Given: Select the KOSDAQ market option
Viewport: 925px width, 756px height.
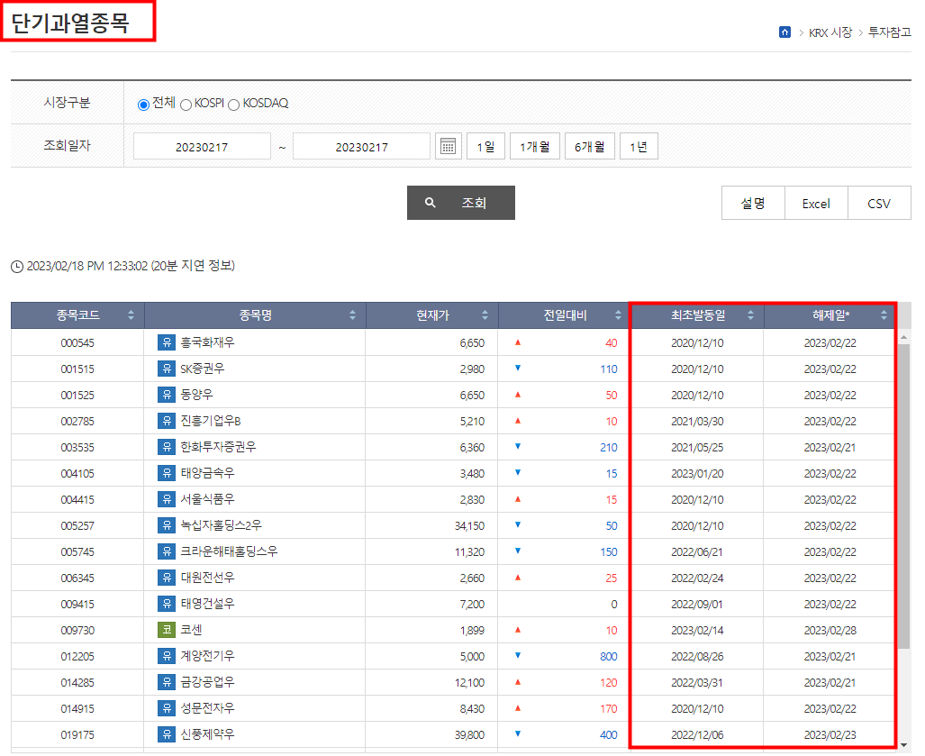Looking at the screenshot, I should click(233, 104).
